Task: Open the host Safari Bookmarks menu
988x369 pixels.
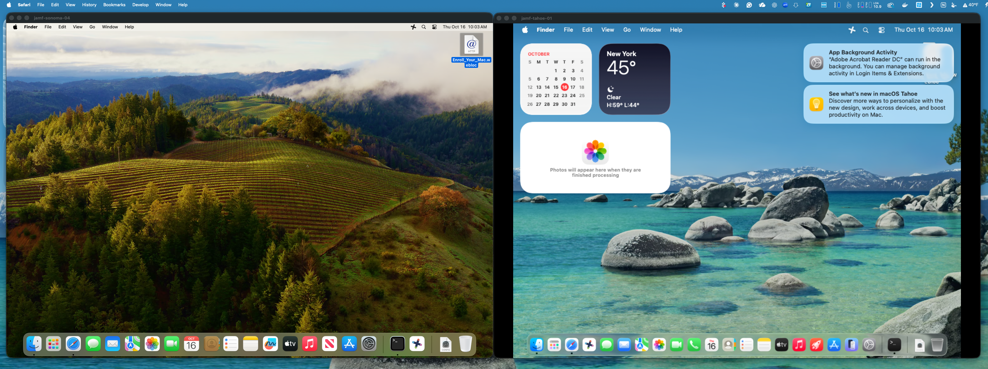Action: pos(114,5)
